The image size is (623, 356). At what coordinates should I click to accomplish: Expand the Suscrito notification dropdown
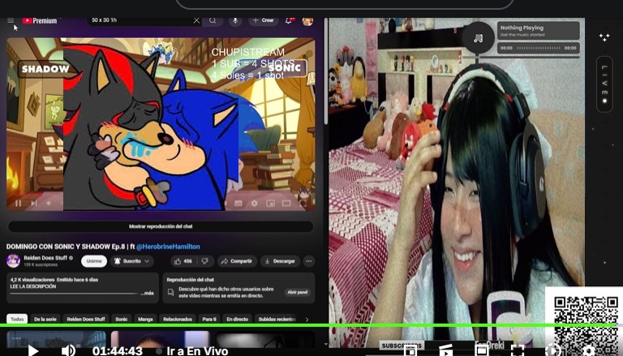[132, 261]
